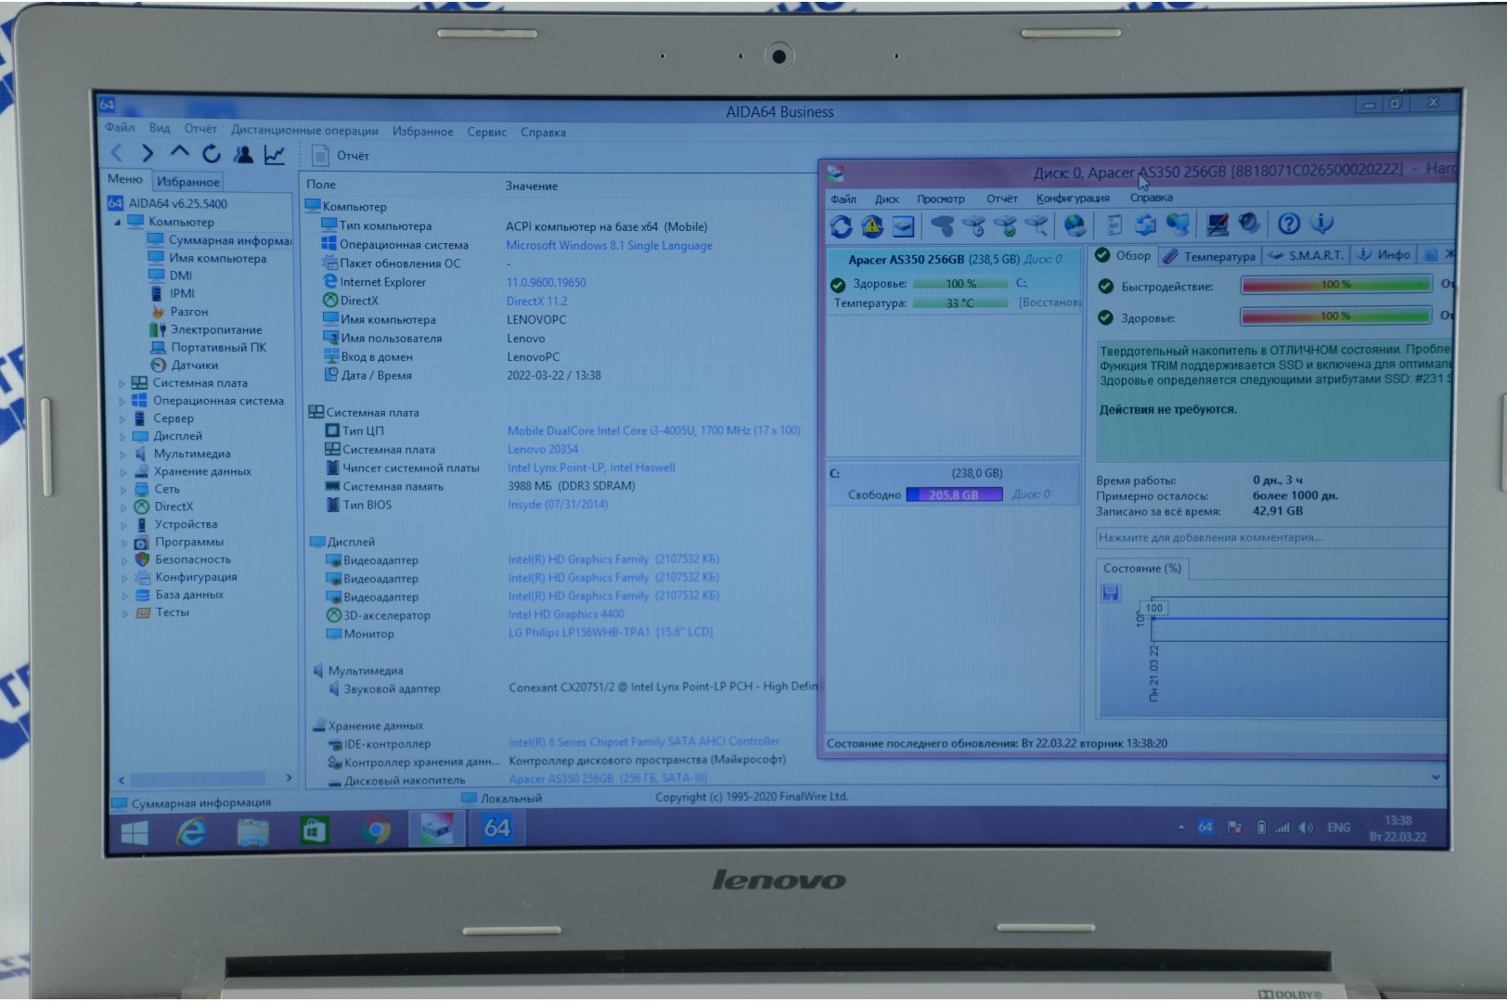
Task: Expand Тесты tree node
Action: 124,613
